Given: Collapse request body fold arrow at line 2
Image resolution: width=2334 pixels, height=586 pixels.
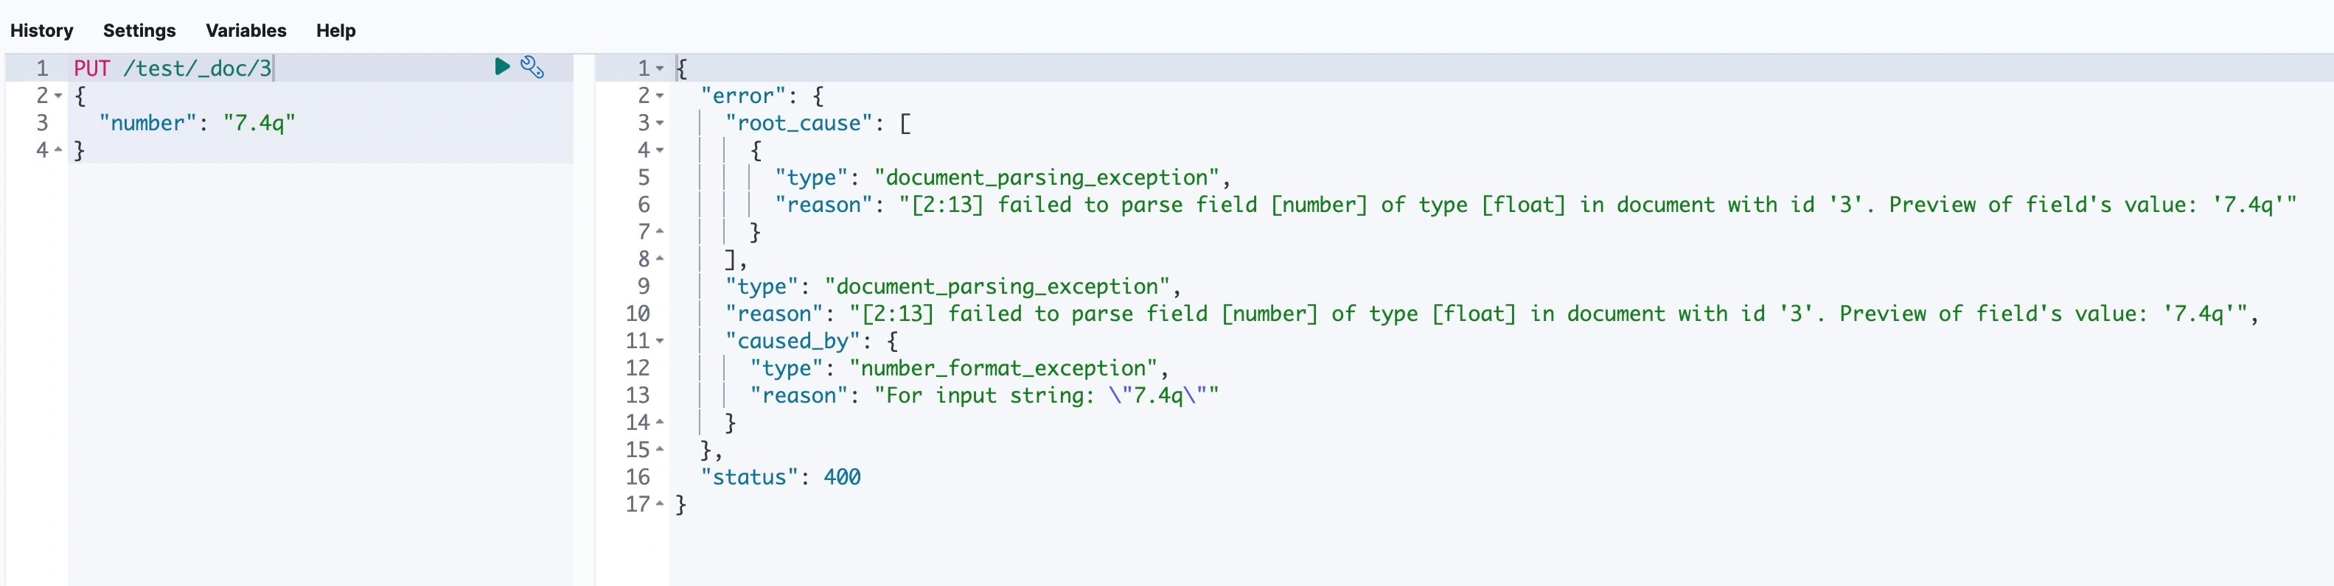Looking at the screenshot, I should tap(58, 96).
